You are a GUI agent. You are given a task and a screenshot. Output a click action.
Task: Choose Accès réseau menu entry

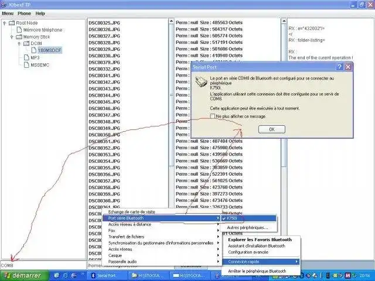pos(162,249)
